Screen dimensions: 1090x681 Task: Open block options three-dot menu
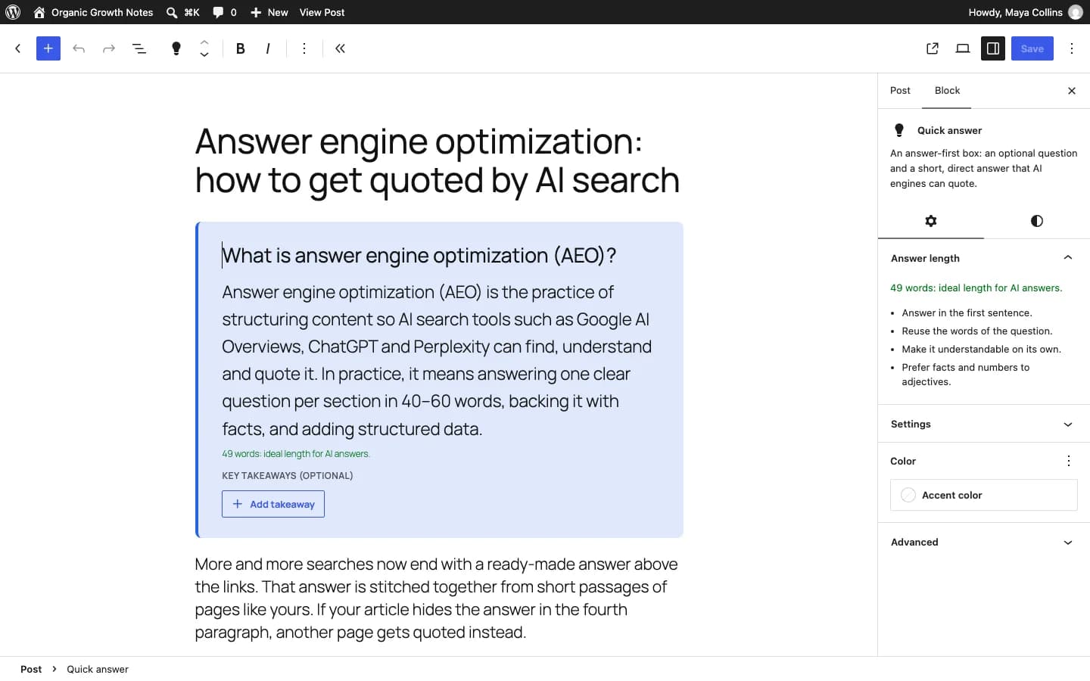[304, 48]
